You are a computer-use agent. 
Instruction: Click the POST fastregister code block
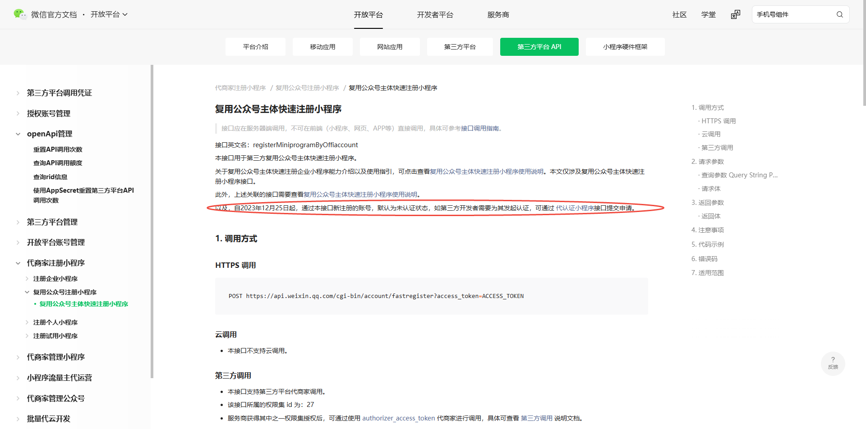point(432,296)
